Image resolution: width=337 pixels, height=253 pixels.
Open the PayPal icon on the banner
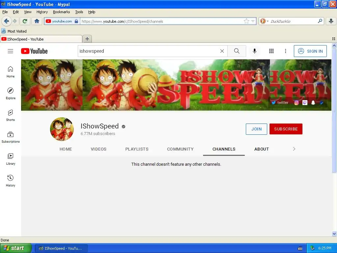point(322,103)
